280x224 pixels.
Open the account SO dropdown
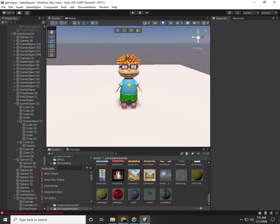[8, 13]
